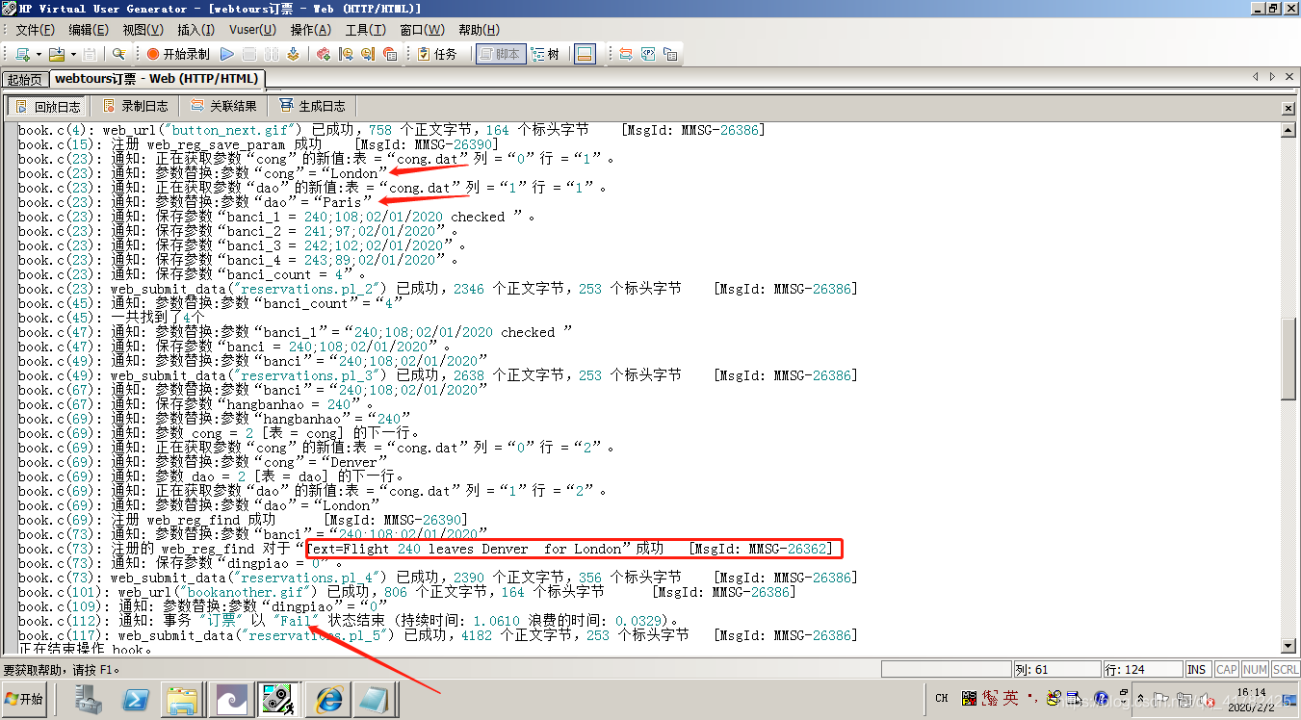Screen dimensions: 1301x720
Task: Open the 帮助(H) menu
Action: pos(479,30)
